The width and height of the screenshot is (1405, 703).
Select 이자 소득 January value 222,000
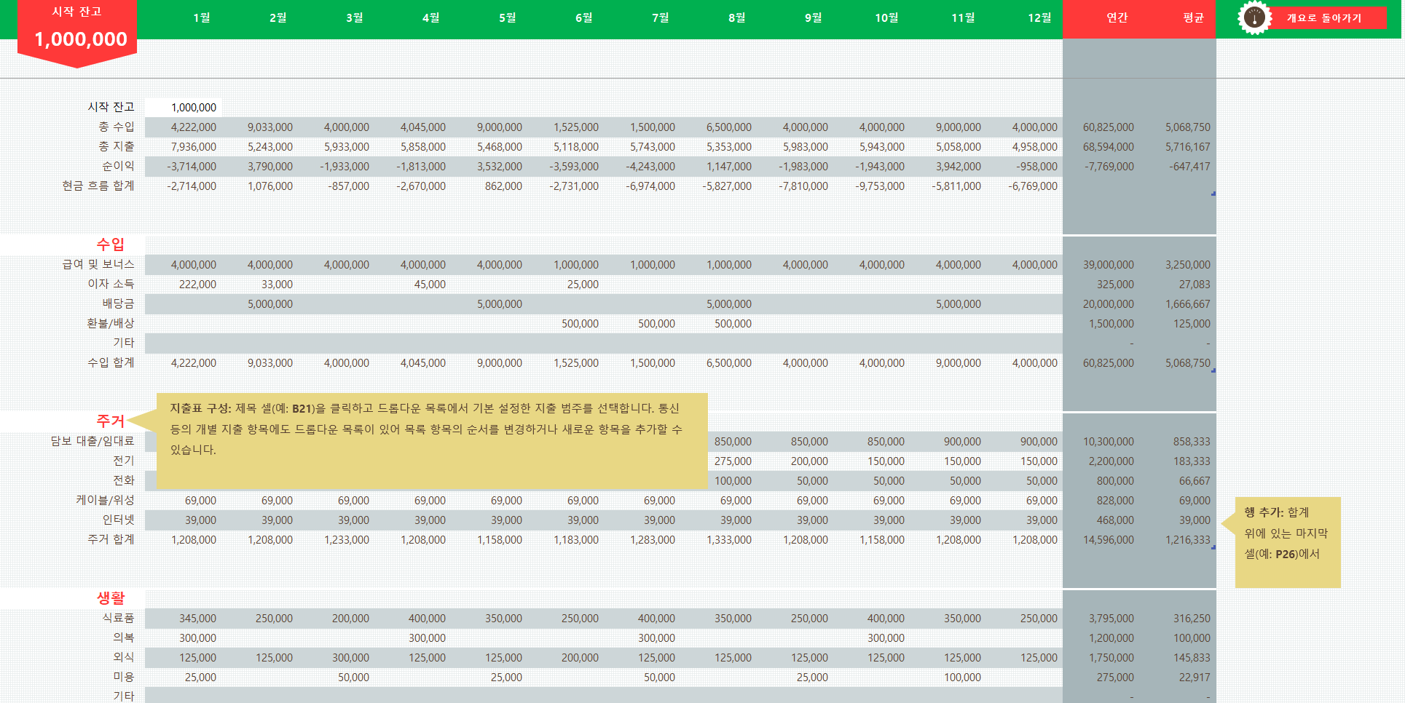[x=197, y=285]
